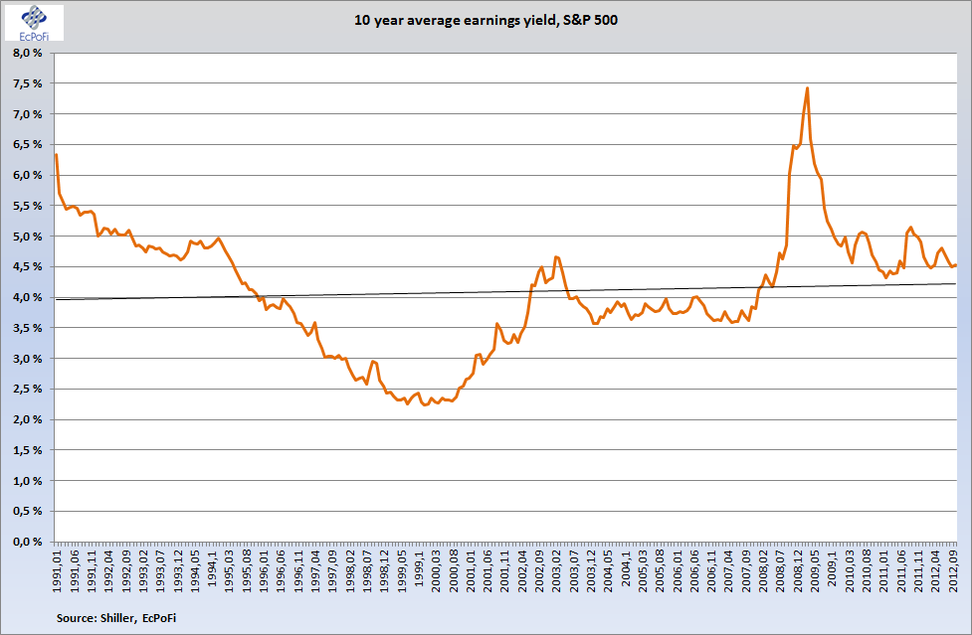The height and width of the screenshot is (635, 972).
Task: Select the '4,0 %' y-axis label
Action: pos(27,297)
